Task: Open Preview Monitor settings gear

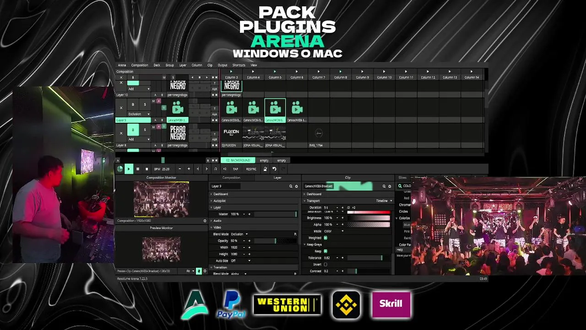Action: [205, 271]
